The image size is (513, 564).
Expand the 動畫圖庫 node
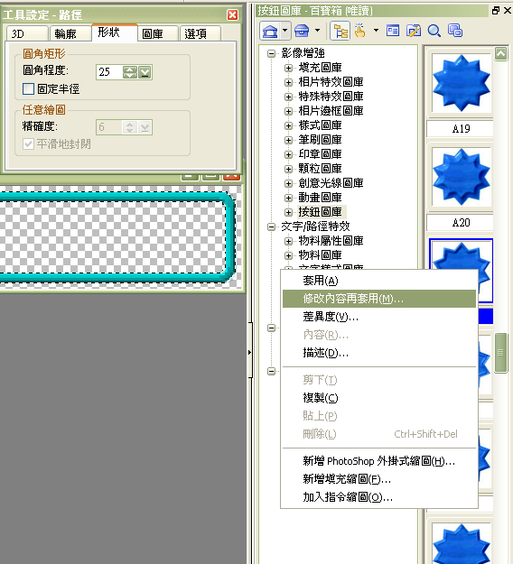(288, 198)
